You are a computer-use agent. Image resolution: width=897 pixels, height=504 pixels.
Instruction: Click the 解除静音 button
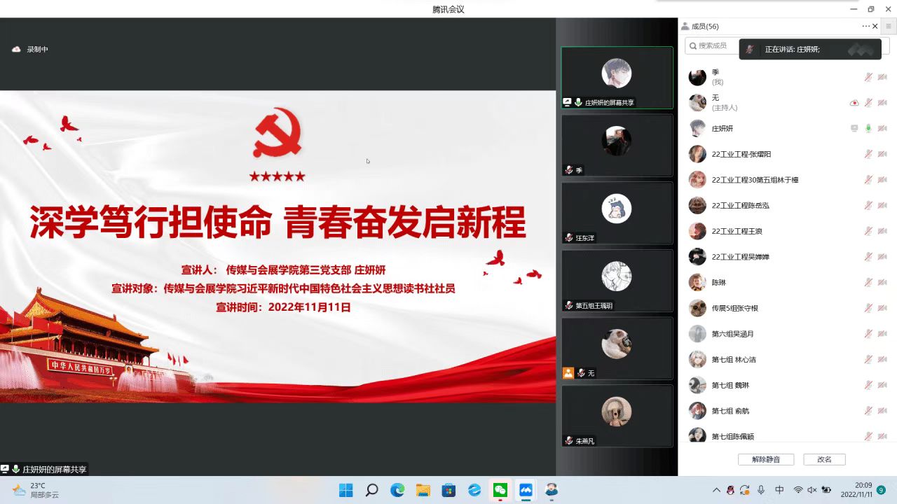[x=765, y=460]
